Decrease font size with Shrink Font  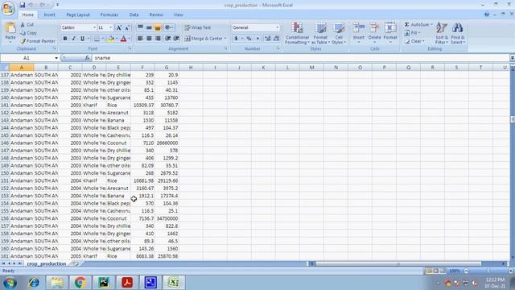click(127, 27)
